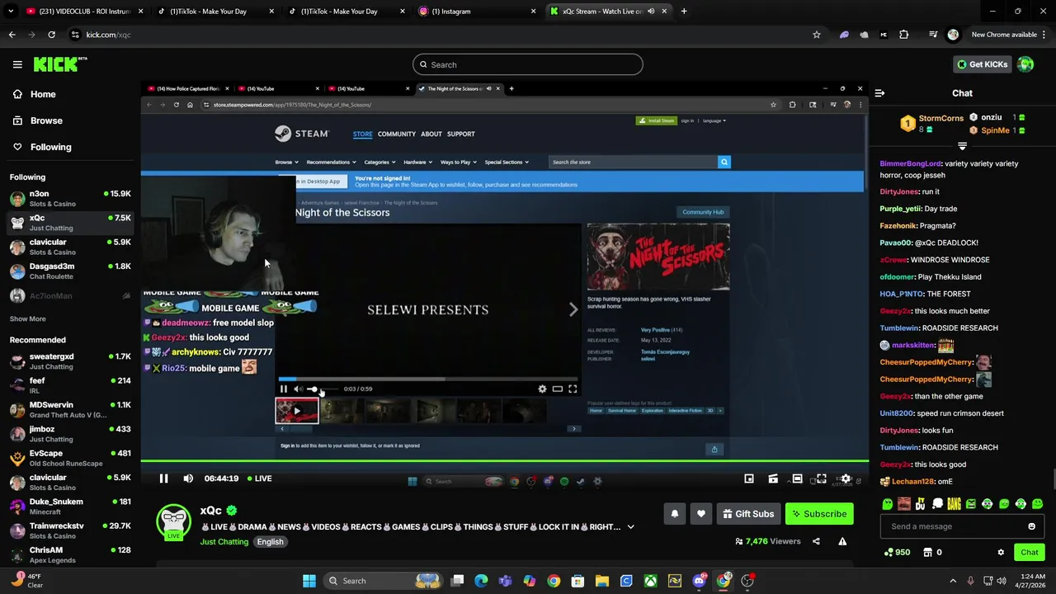Open Trainwreckstv in Recommended list
Image resolution: width=1056 pixels, height=594 pixels.
tap(70, 530)
